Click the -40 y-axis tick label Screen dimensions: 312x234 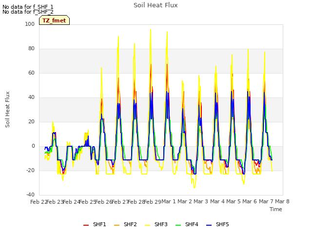click(x=30, y=195)
